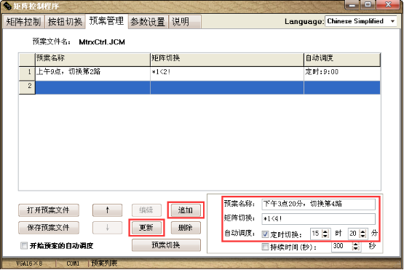
Task: Close the 矩阵控制程序 window
Action: click(388, 4)
